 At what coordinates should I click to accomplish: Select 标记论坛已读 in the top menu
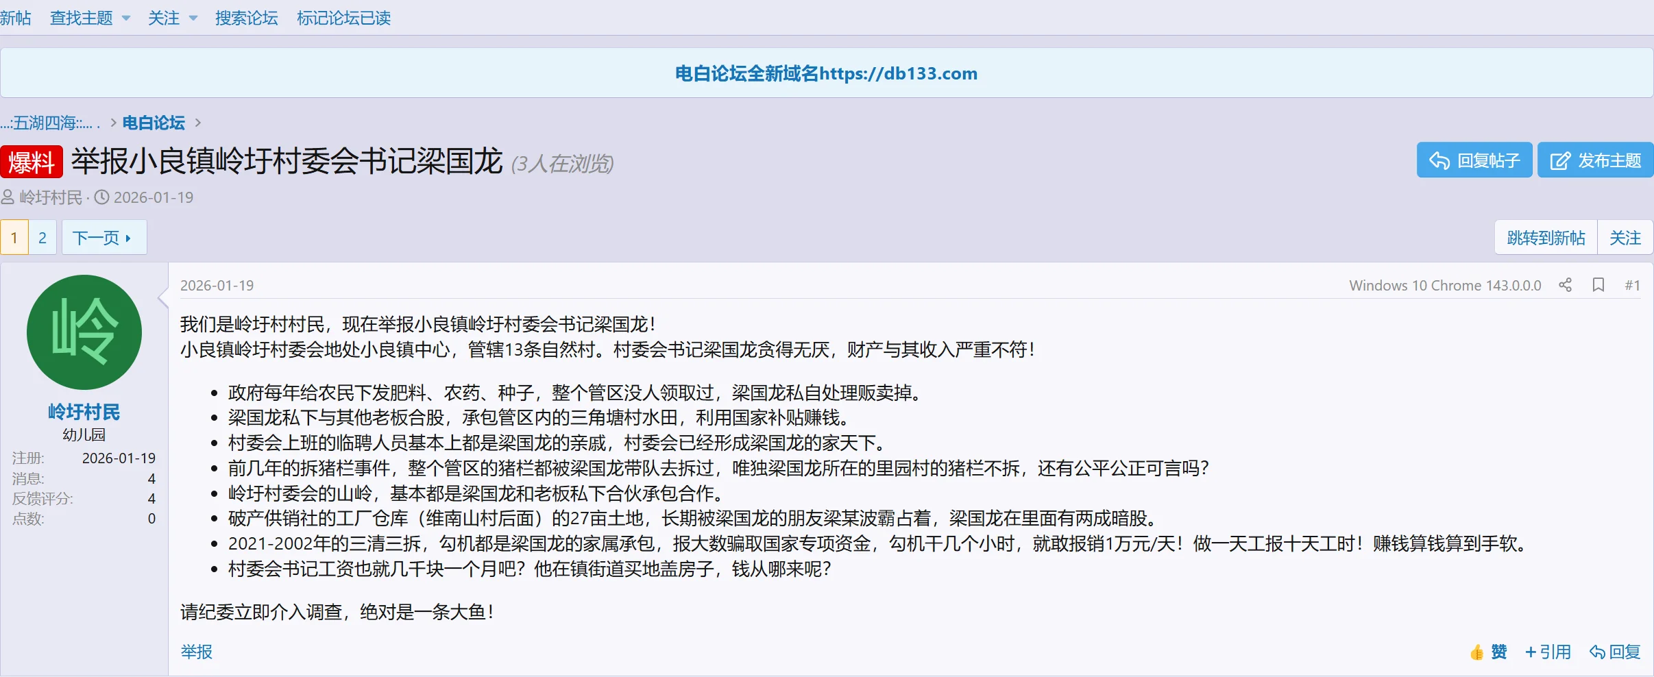pyautogui.click(x=343, y=17)
